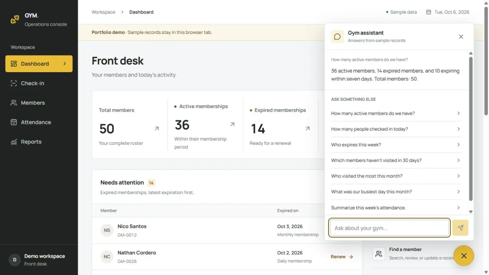The height and width of the screenshot is (275, 489).
Task: Click chevron beside 'Who visited the most this month?'
Action: coord(458,176)
